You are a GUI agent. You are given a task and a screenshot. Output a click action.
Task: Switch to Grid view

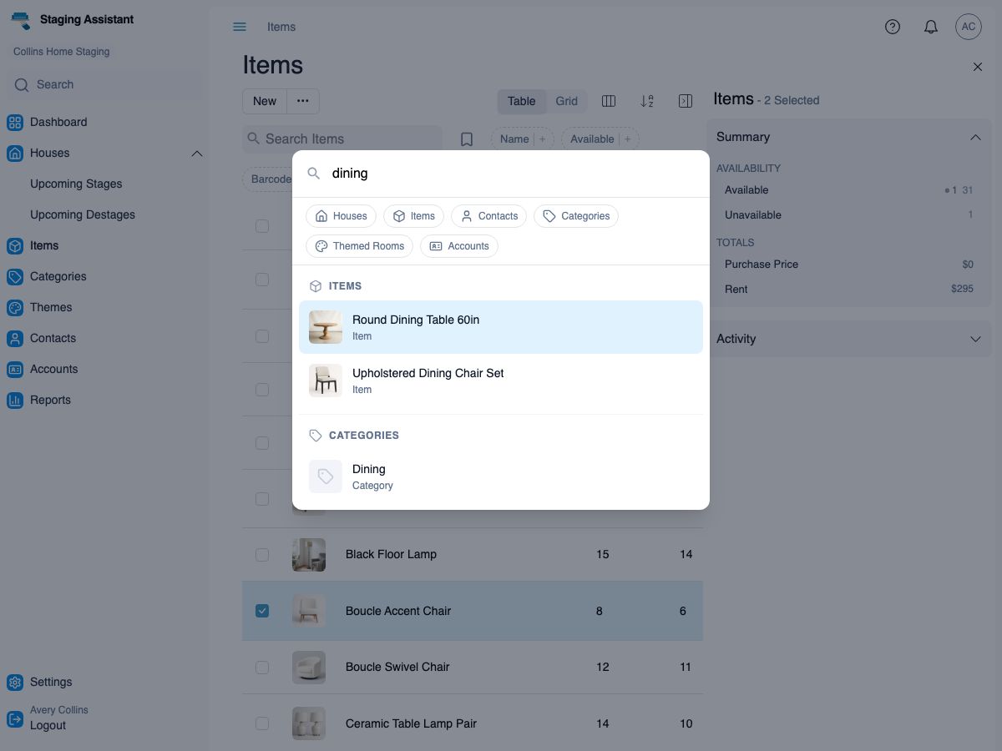pyautogui.click(x=567, y=101)
